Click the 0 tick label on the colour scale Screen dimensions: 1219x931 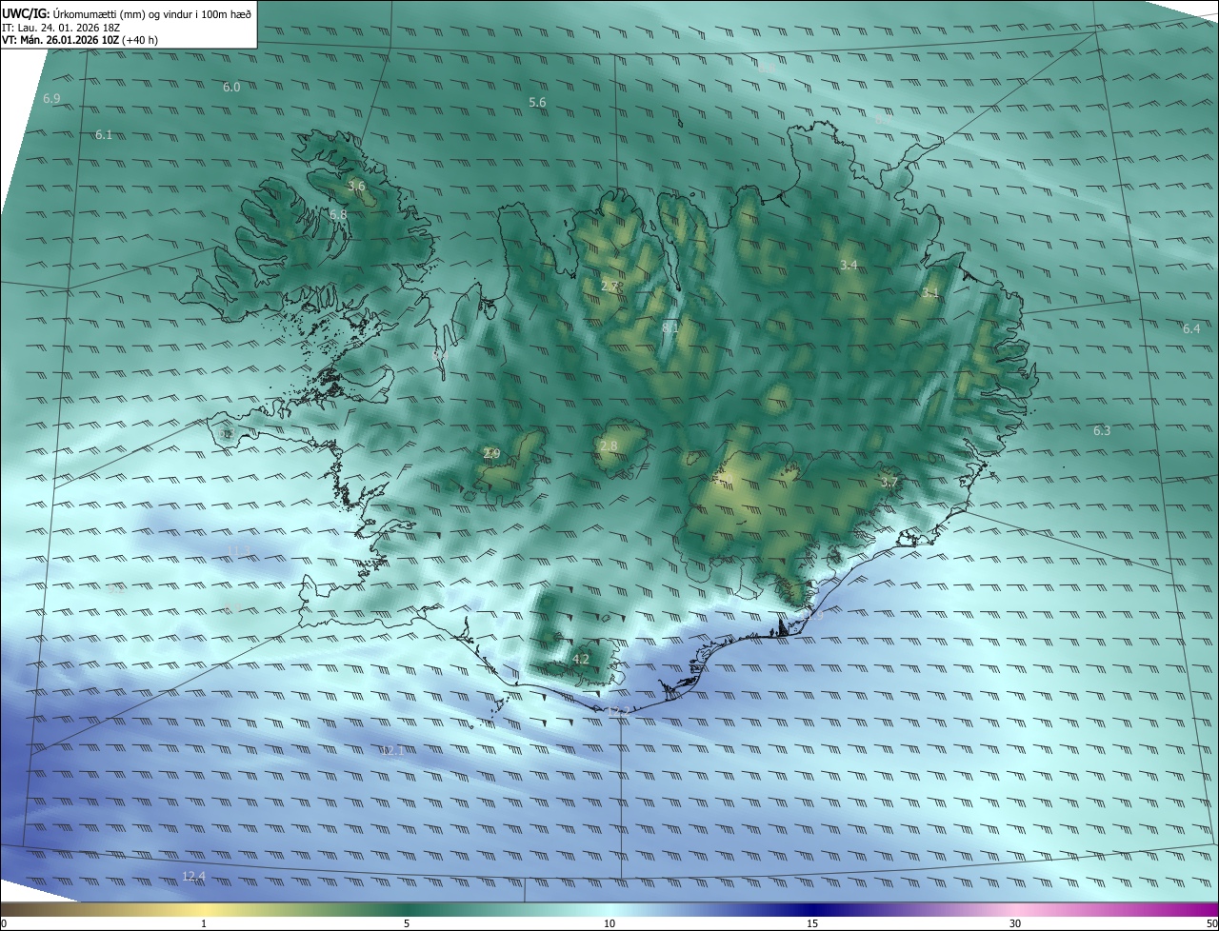click(x=4, y=923)
